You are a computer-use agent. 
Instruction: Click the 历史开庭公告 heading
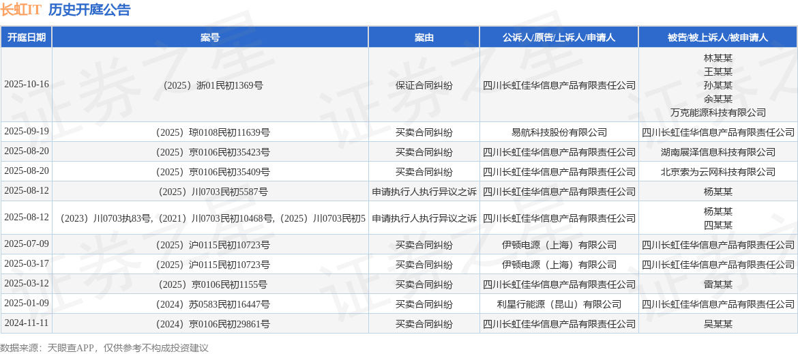pyautogui.click(x=89, y=10)
